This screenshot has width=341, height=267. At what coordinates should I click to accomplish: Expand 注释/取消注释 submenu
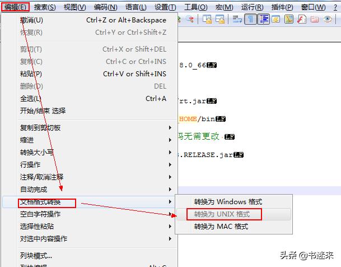[90, 177]
